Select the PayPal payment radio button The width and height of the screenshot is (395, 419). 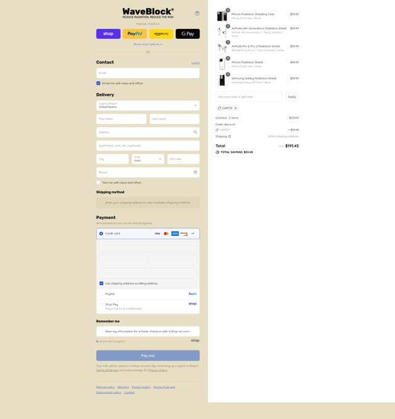101,294
